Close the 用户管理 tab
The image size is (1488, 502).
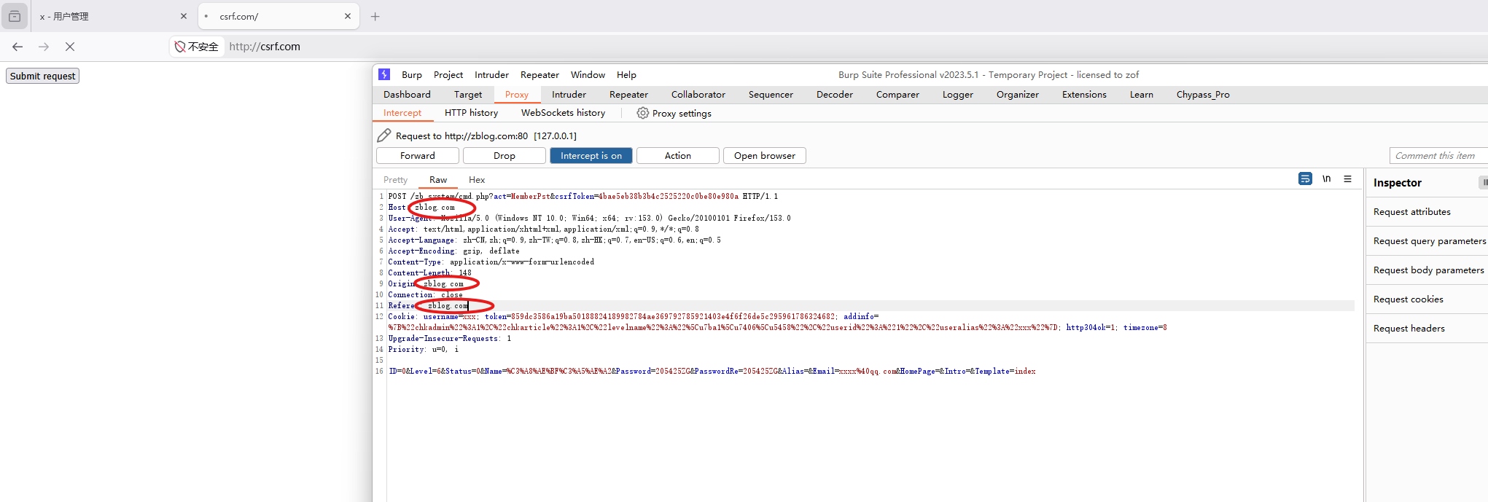[x=184, y=16]
